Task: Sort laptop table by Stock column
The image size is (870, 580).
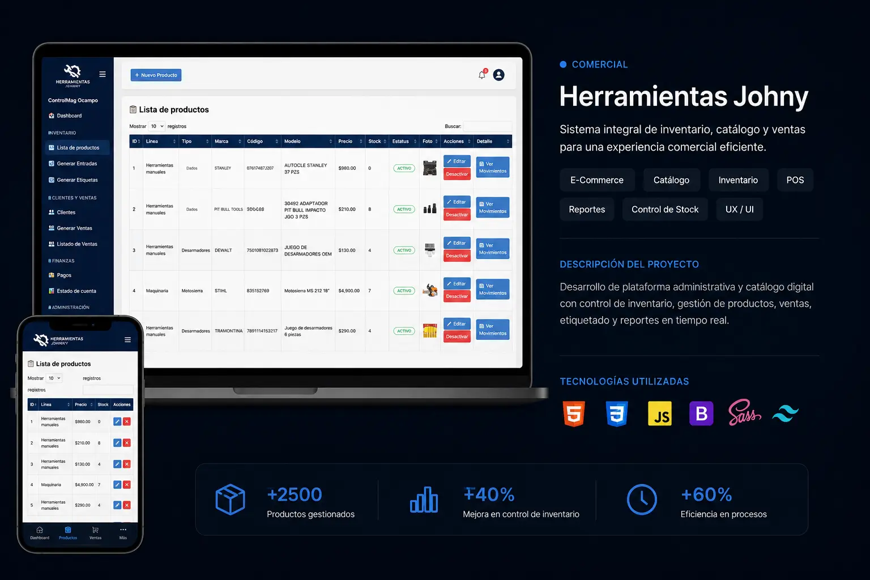Action: (x=377, y=142)
